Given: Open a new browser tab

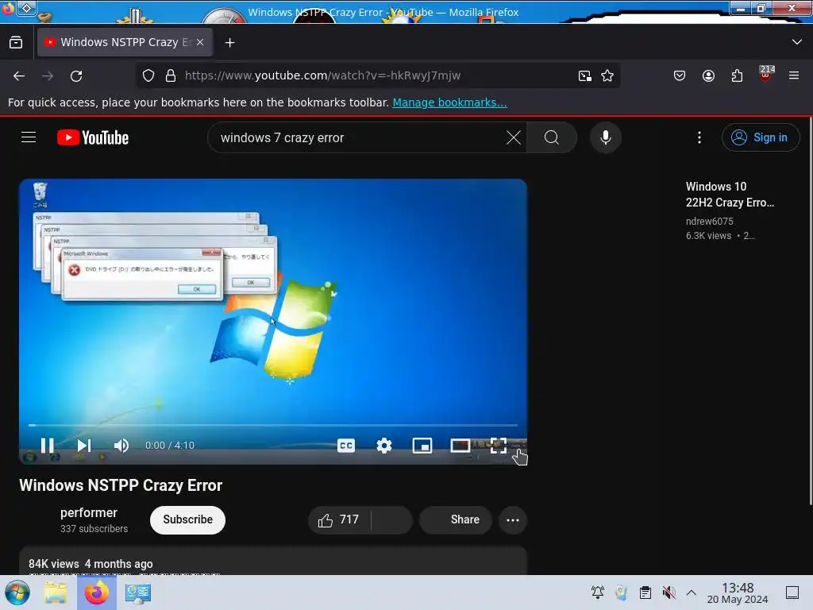Looking at the screenshot, I should (x=229, y=43).
